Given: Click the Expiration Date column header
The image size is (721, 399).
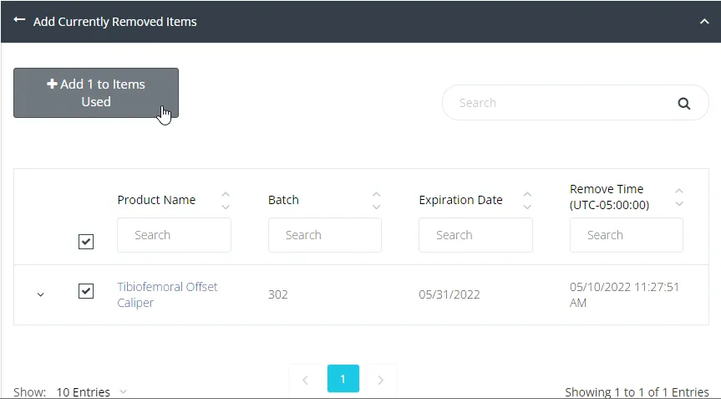Looking at the screenshot, I should pos(460,200).
